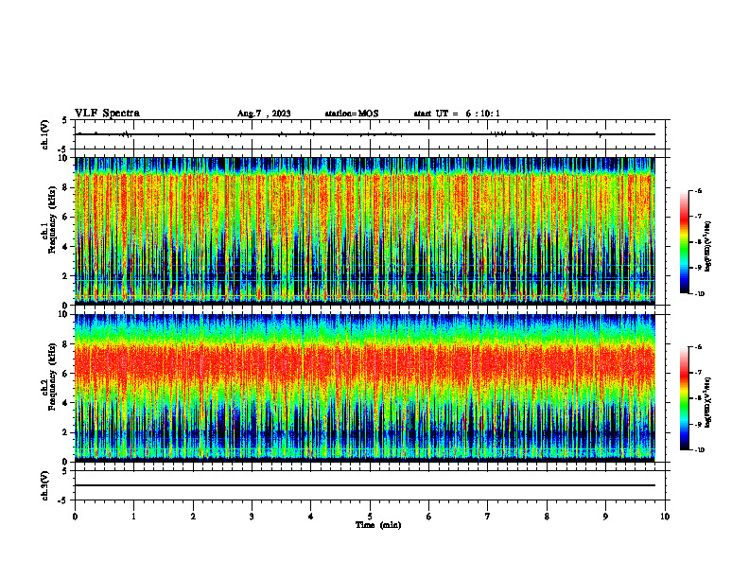
Task: Click the "-6" label on ch.1 colorbar
Action: pos(699,191)
